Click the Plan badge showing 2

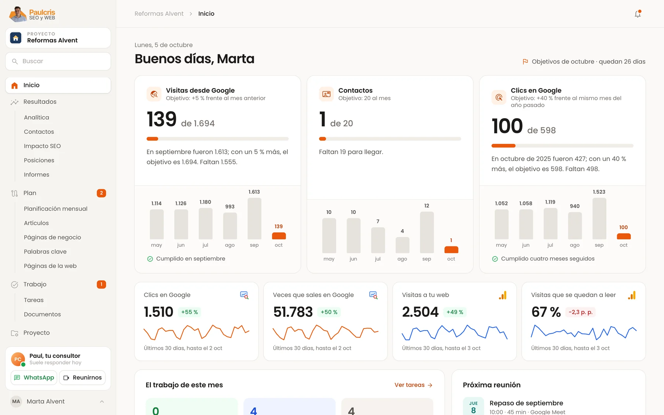tap(101, 193)
